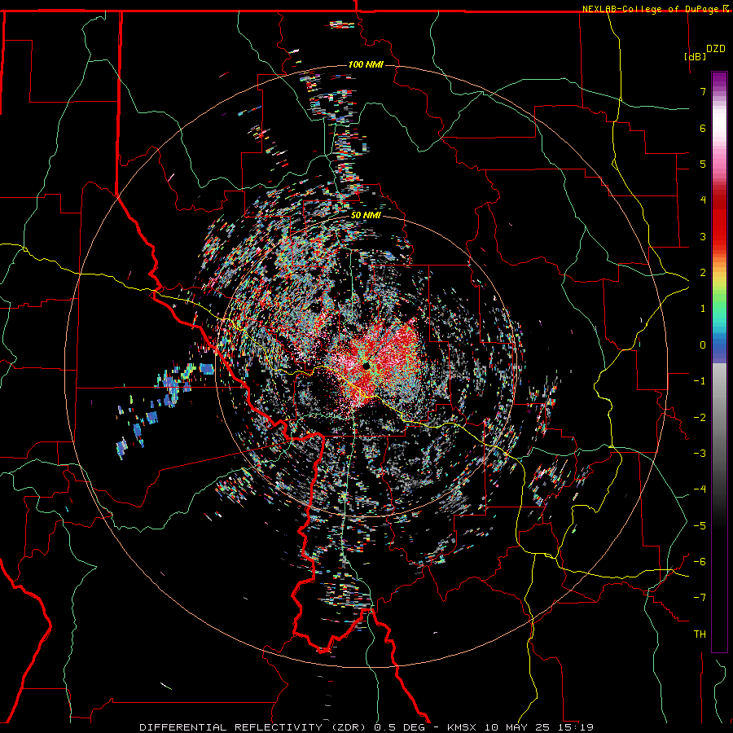Click the 100 NMI range ring label
Image resolution: width=733 pixels, height=733 pixels.
click(x=366, y=64)
